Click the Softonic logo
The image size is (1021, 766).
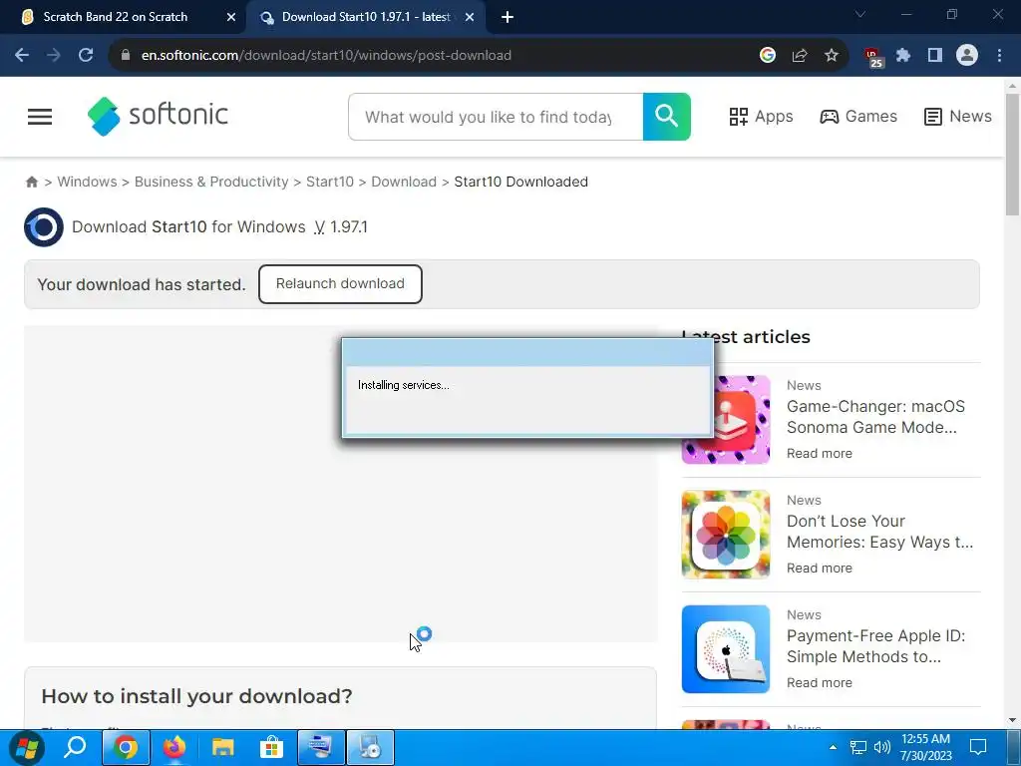[158, 116]
